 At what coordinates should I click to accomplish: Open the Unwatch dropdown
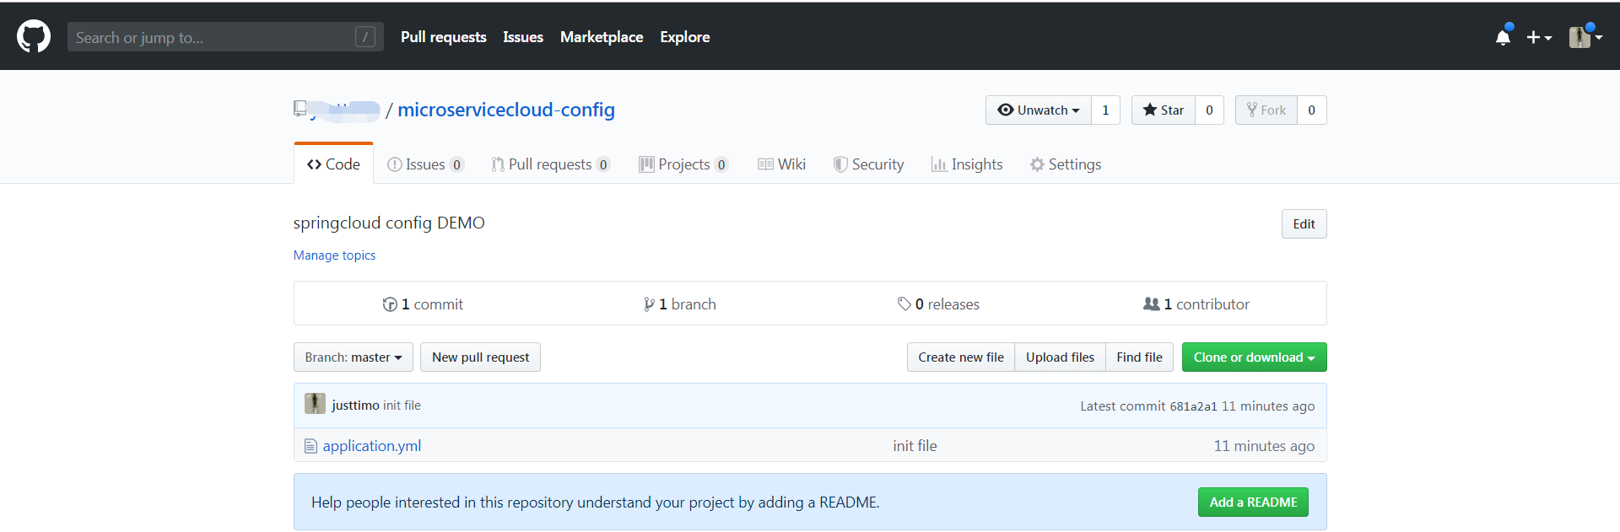pyautogui.click(x=1038, y=110)
